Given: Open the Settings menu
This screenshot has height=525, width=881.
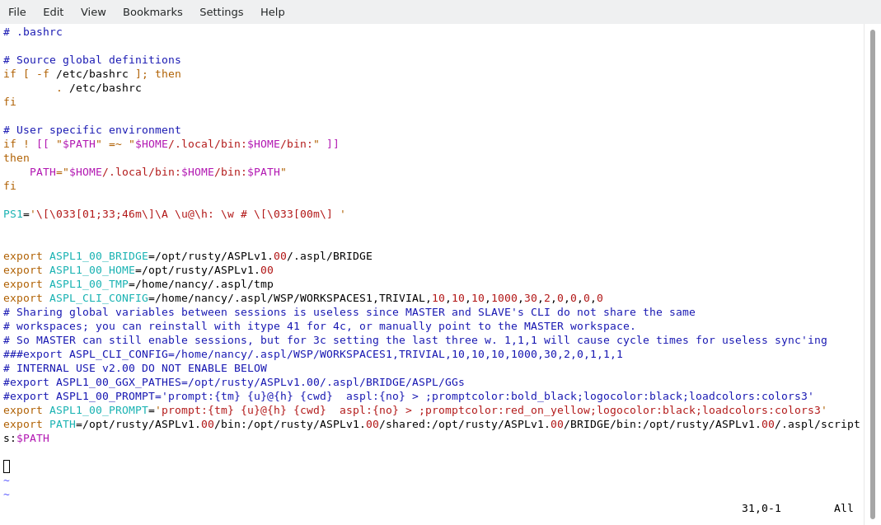Looking at the screenshot, I should click(221, 12).
